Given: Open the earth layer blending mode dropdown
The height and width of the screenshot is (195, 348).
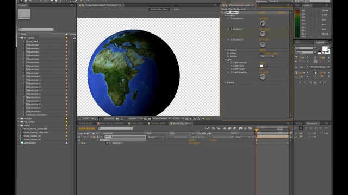Looking at the screenshot, I should [156, 137].
